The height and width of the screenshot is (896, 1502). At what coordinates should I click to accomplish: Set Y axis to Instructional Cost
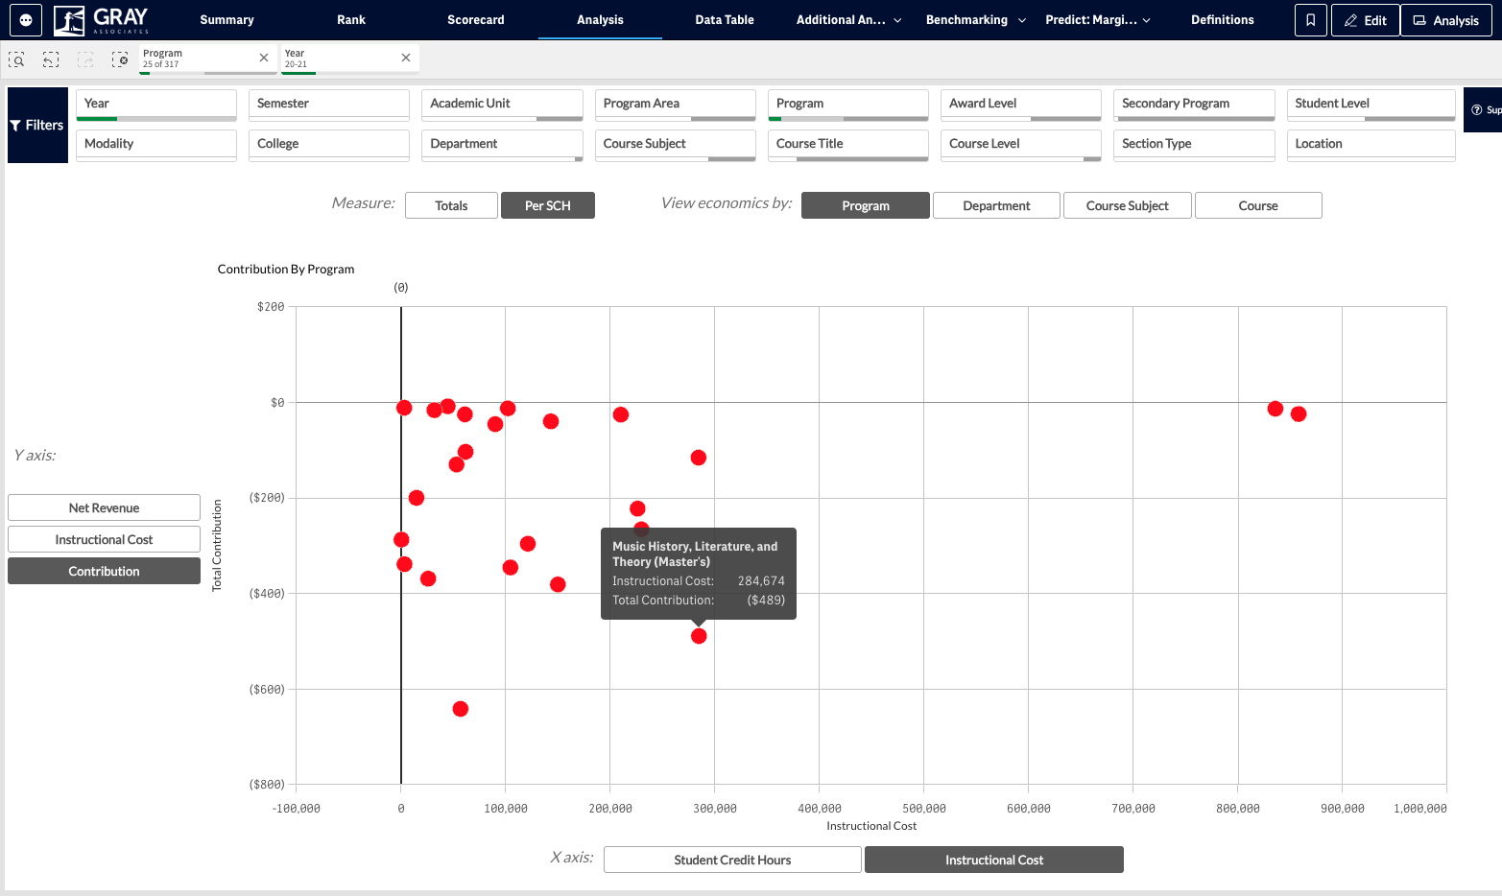[x=104, y=539]
